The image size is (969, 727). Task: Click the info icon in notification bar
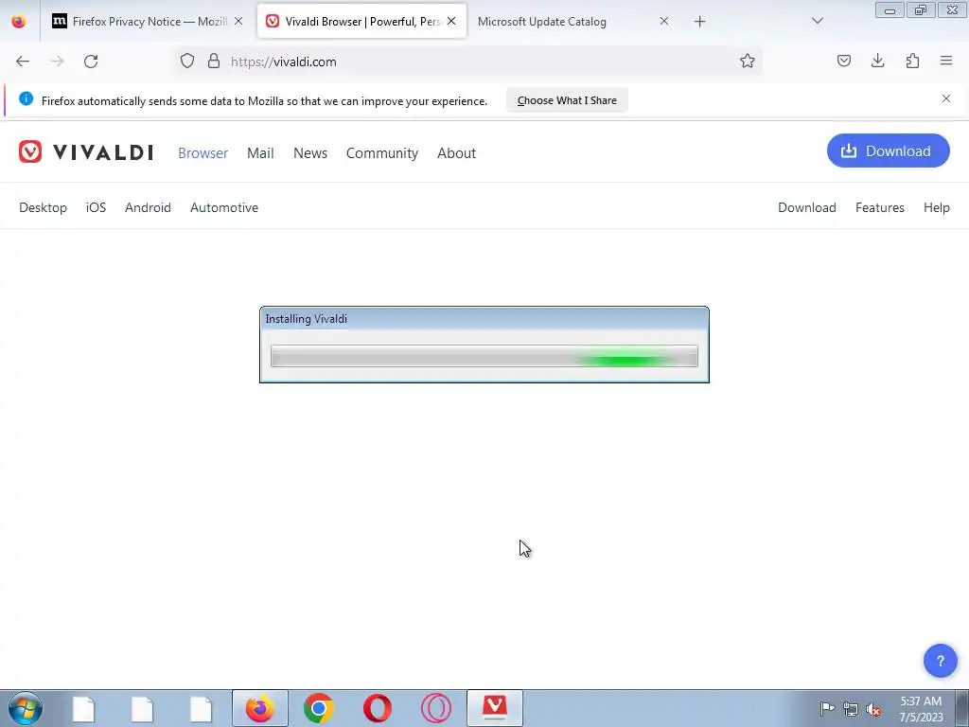click(x=26, y=98)
